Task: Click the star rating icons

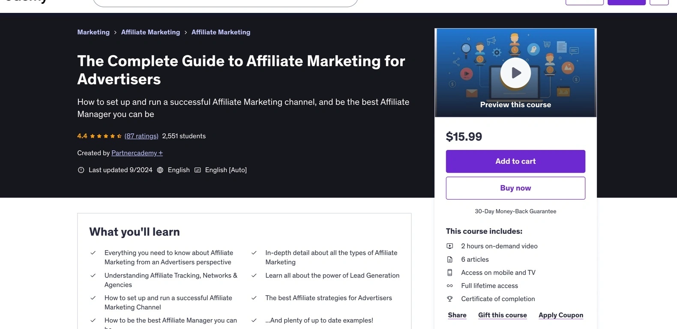Action: (x=106, y=136)
